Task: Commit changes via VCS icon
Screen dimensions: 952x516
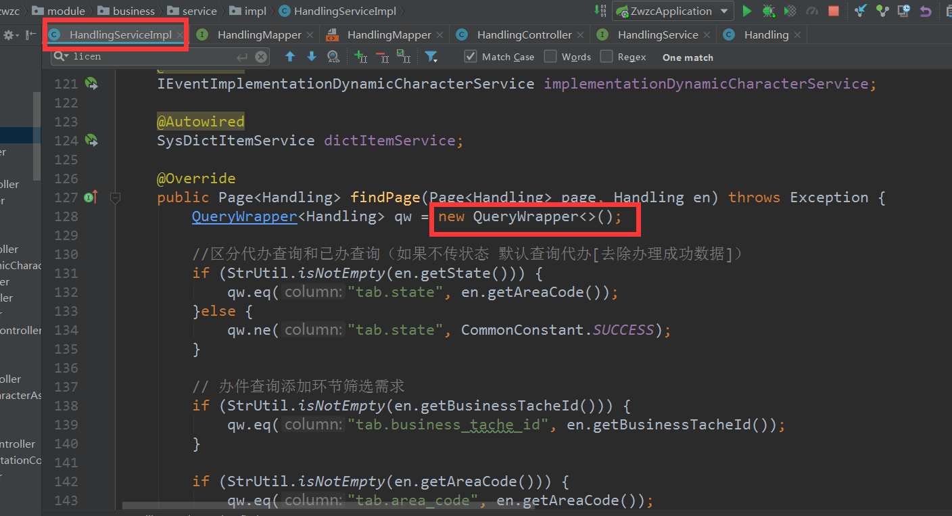Action: pos(882,11)
